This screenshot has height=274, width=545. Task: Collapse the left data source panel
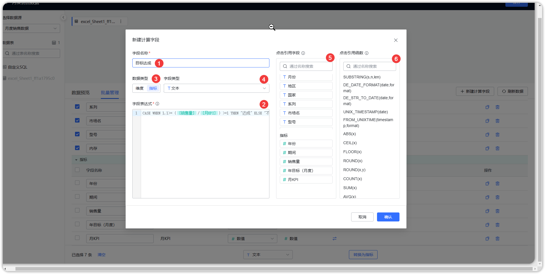coord(63,17)
